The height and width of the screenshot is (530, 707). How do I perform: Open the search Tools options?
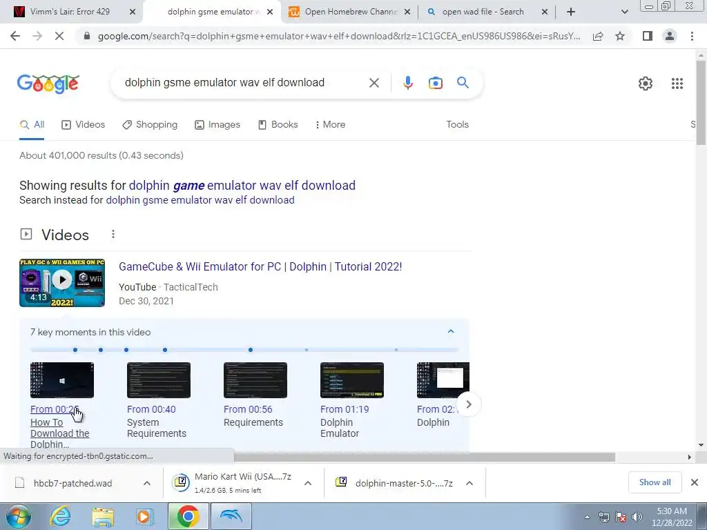pyautogui.click(x=457, y=125)
